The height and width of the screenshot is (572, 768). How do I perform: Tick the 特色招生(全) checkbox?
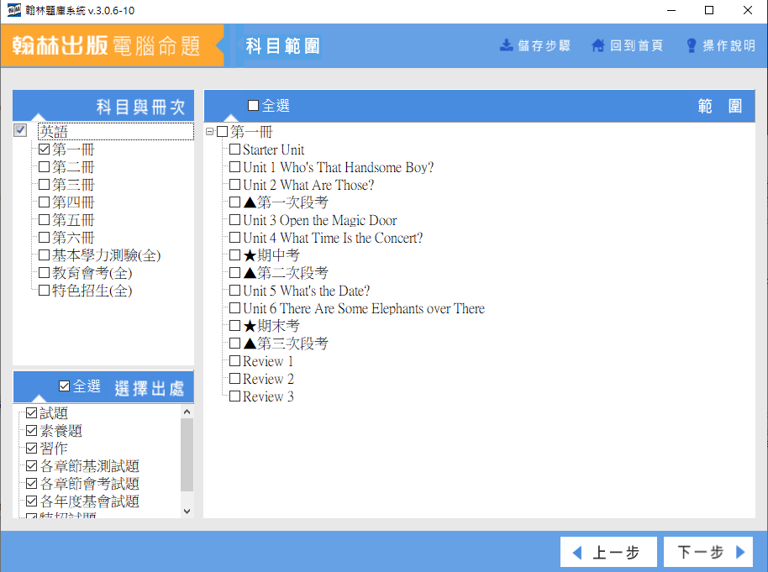44,290
